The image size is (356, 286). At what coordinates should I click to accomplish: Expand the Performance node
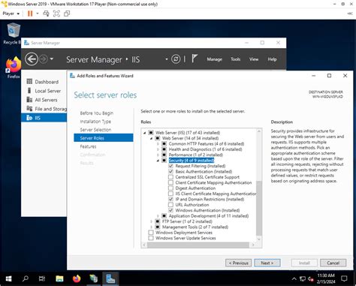click(158, 155)
